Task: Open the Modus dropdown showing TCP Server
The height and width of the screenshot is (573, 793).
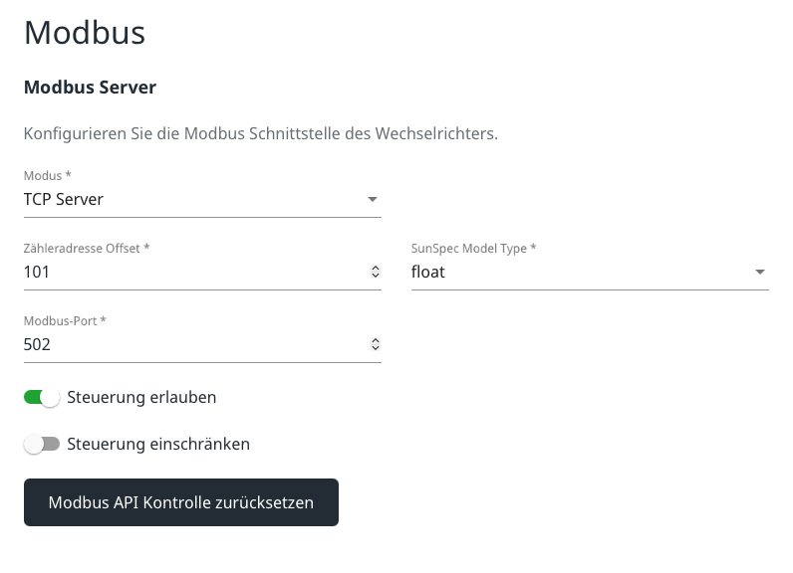Action: 189,200
